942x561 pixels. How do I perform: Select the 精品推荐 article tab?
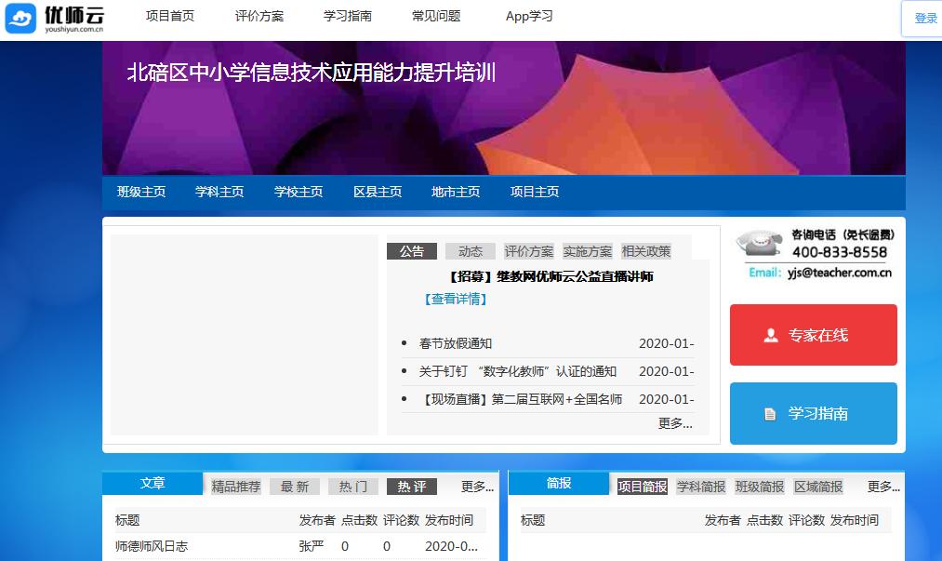coord(236,487)
